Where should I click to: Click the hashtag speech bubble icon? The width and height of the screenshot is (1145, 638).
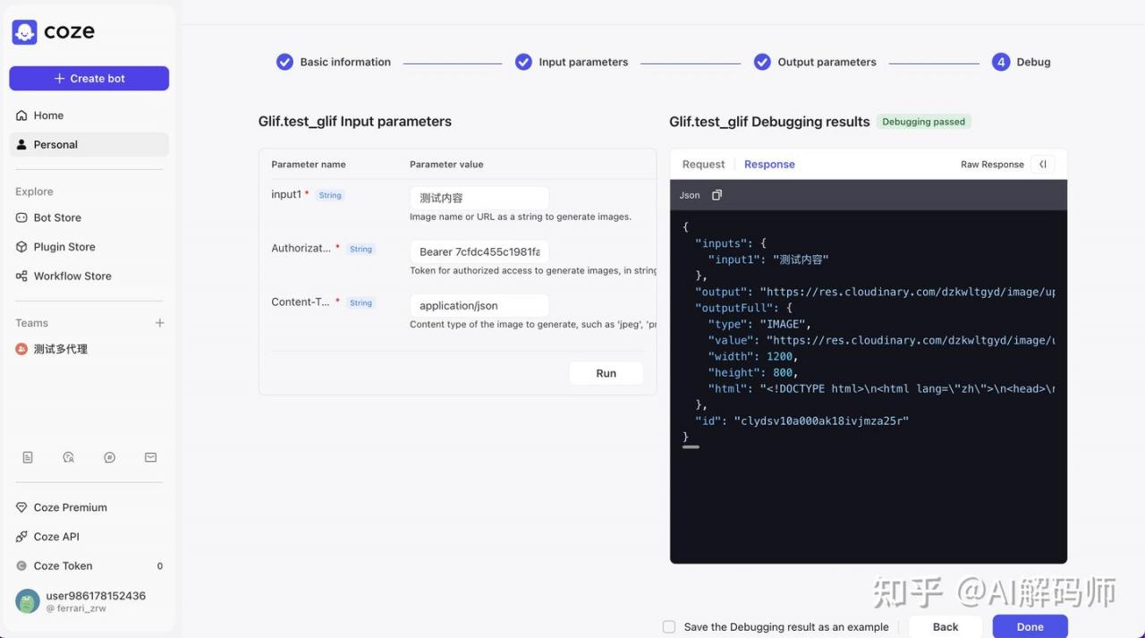click(x=109, y=457)
